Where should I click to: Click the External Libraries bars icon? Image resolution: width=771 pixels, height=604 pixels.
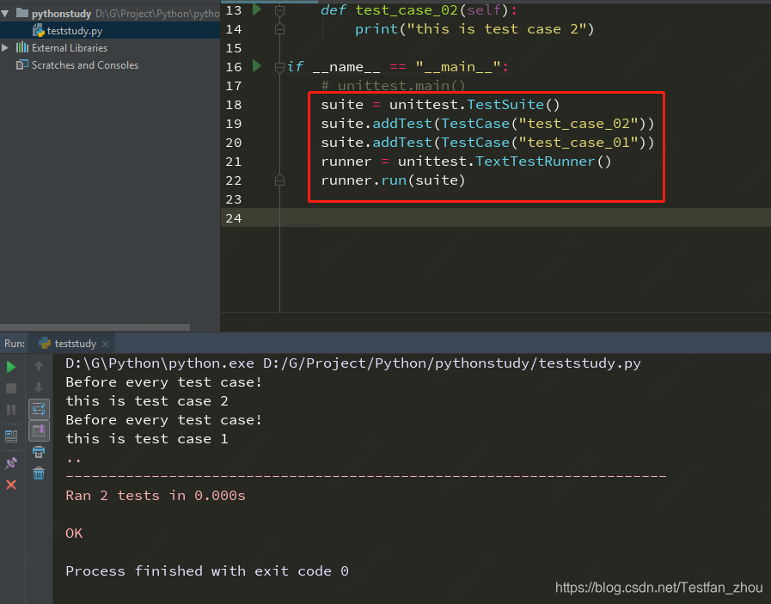pyautogui.click(x=22, y=47)
